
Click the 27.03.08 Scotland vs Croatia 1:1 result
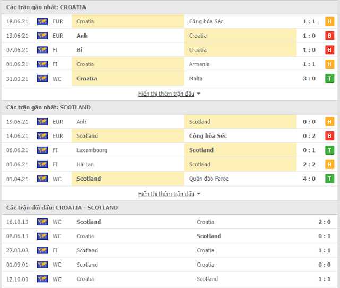pos(325,250)
